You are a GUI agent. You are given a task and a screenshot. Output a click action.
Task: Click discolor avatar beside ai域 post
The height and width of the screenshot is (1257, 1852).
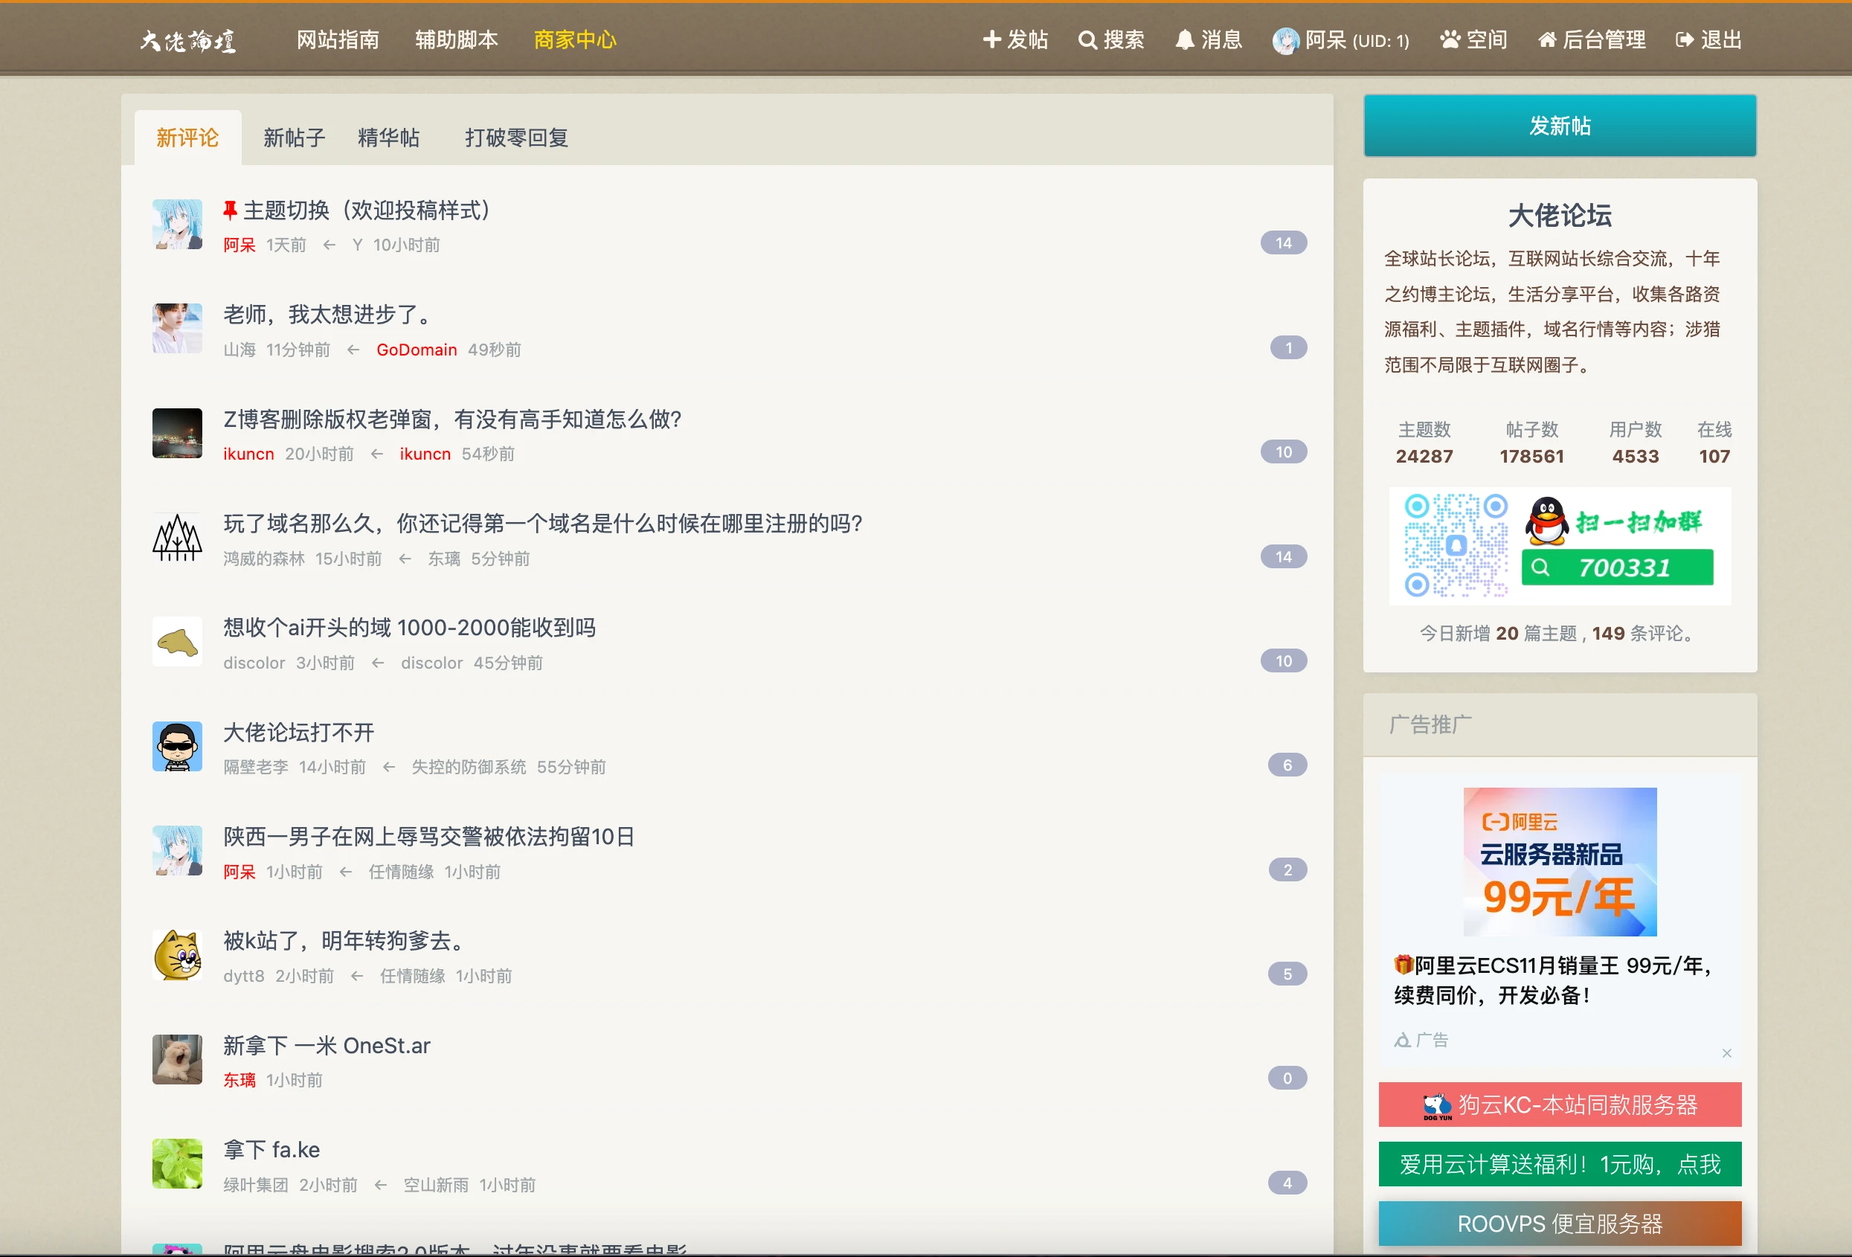click(177, 642)
